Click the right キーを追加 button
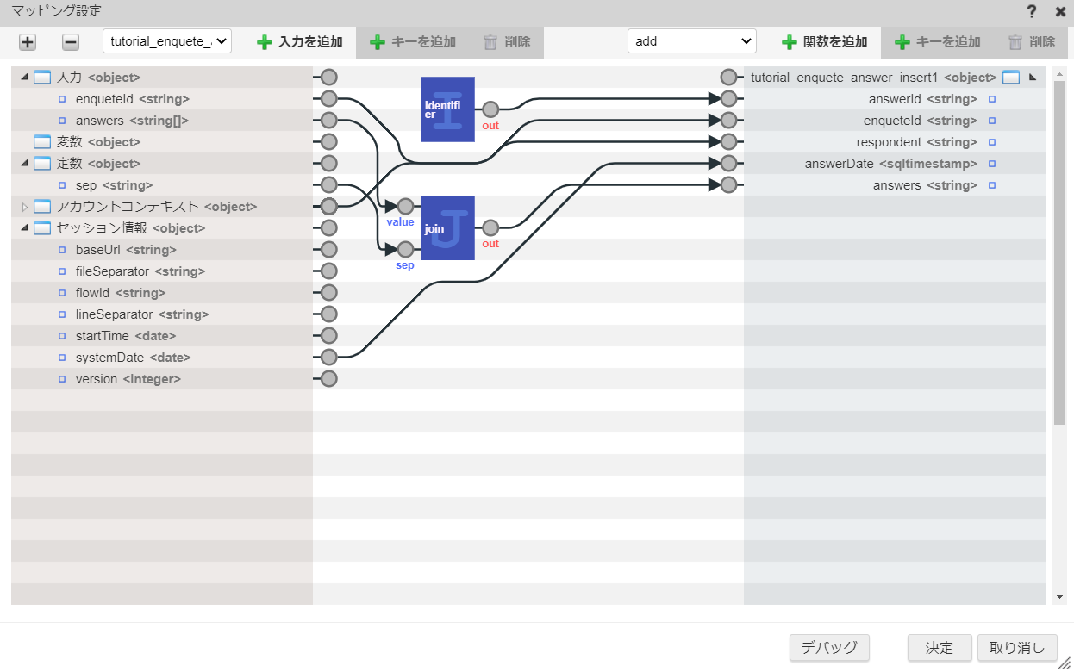The image size is (1074, 672). click(x=937, y=42)
